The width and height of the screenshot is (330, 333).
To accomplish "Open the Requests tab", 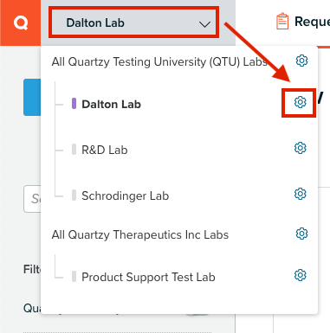I will (x=312, y=22).
